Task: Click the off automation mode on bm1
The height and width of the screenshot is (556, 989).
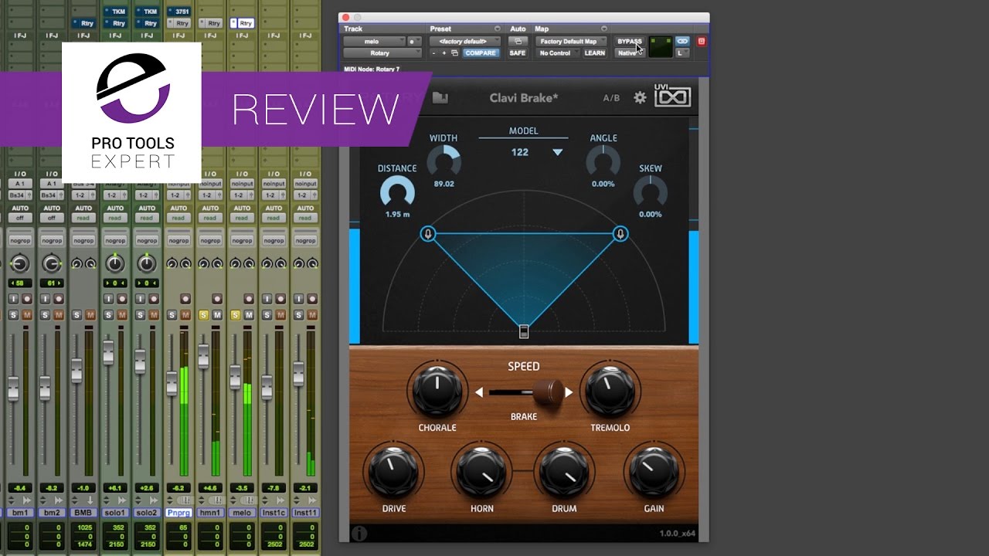Action: [20, 218]
